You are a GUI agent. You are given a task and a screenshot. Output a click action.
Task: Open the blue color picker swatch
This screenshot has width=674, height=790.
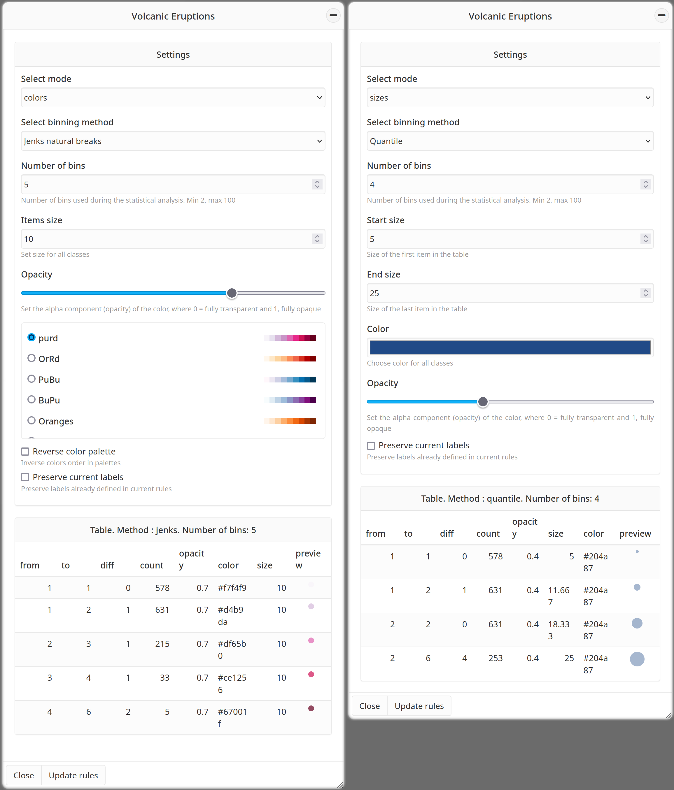[x=510, y=348]
